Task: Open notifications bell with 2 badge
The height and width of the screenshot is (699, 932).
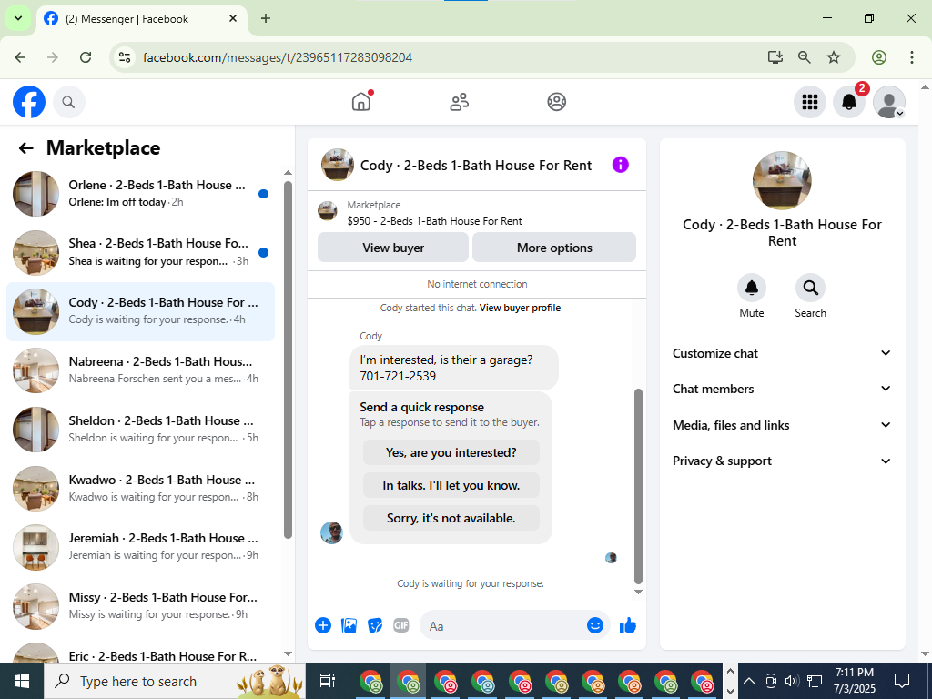Action: pyautogui.click(x=849, y=102)
